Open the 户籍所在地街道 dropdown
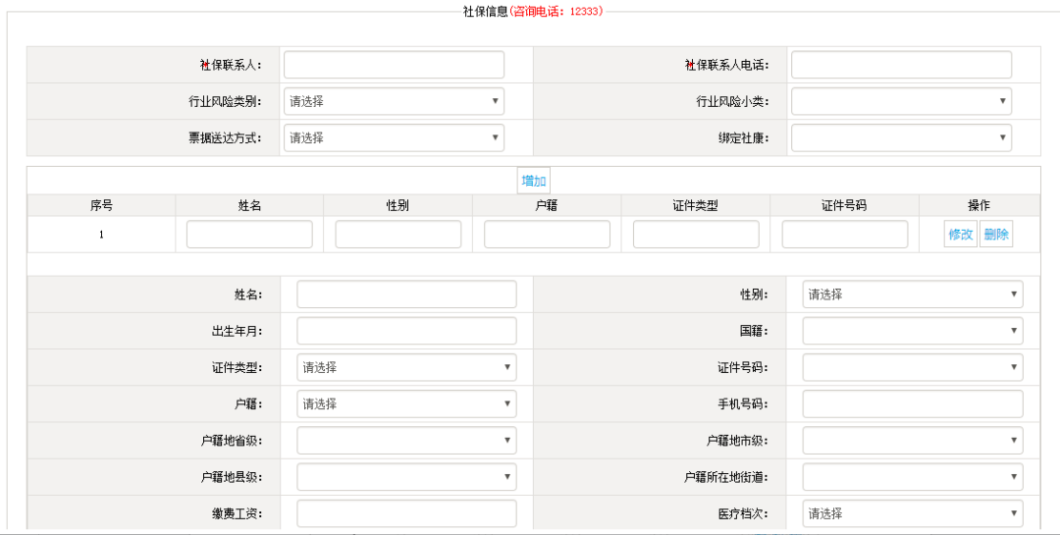 [x=913, y=477]
